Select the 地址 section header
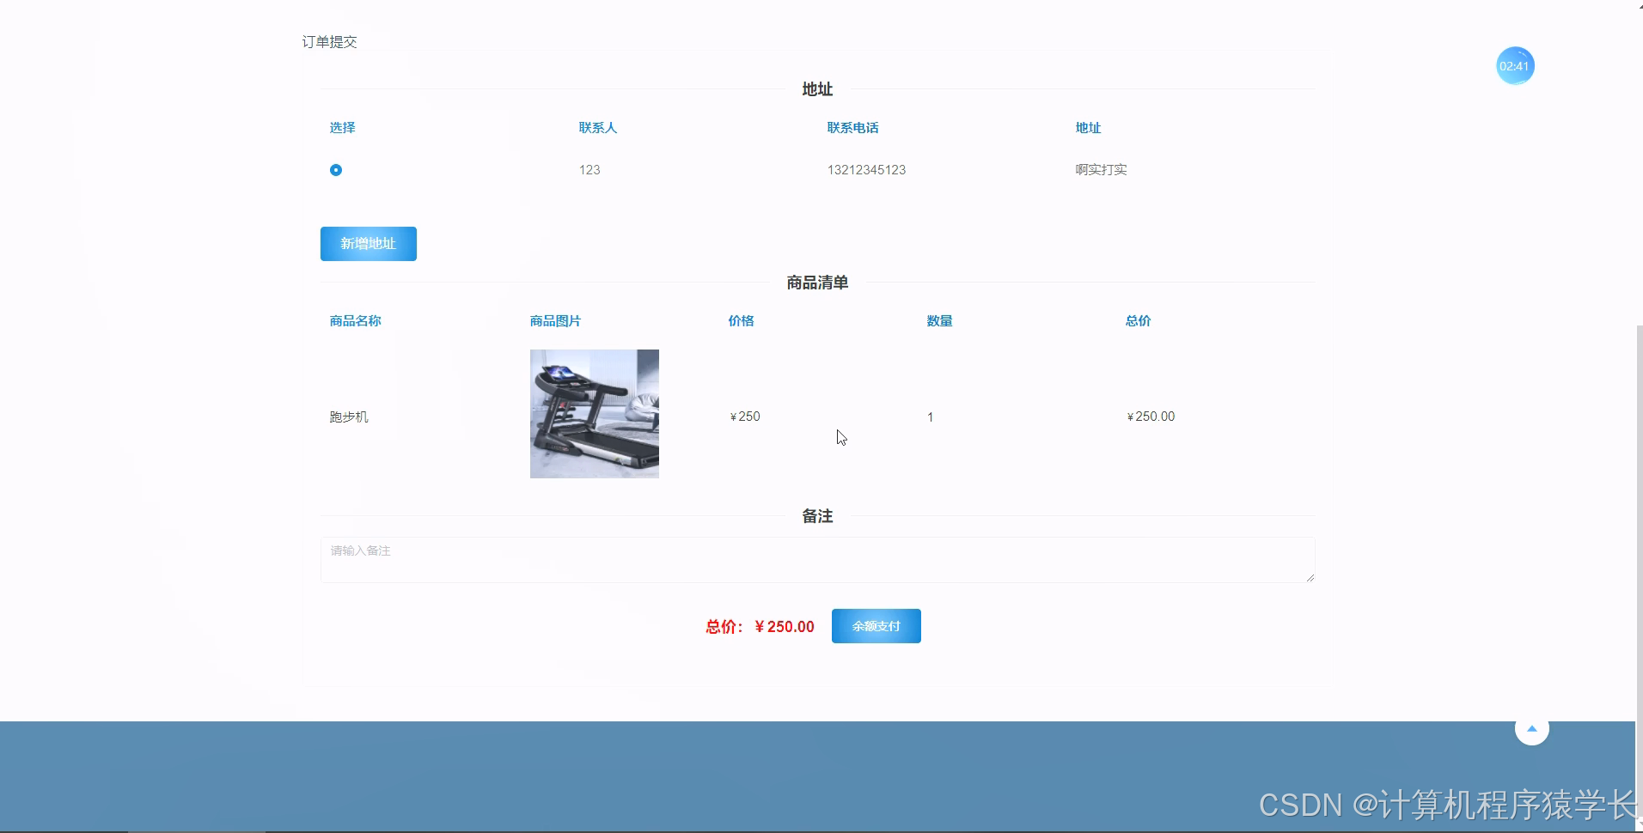1643x833 pixels. [816, 88]
